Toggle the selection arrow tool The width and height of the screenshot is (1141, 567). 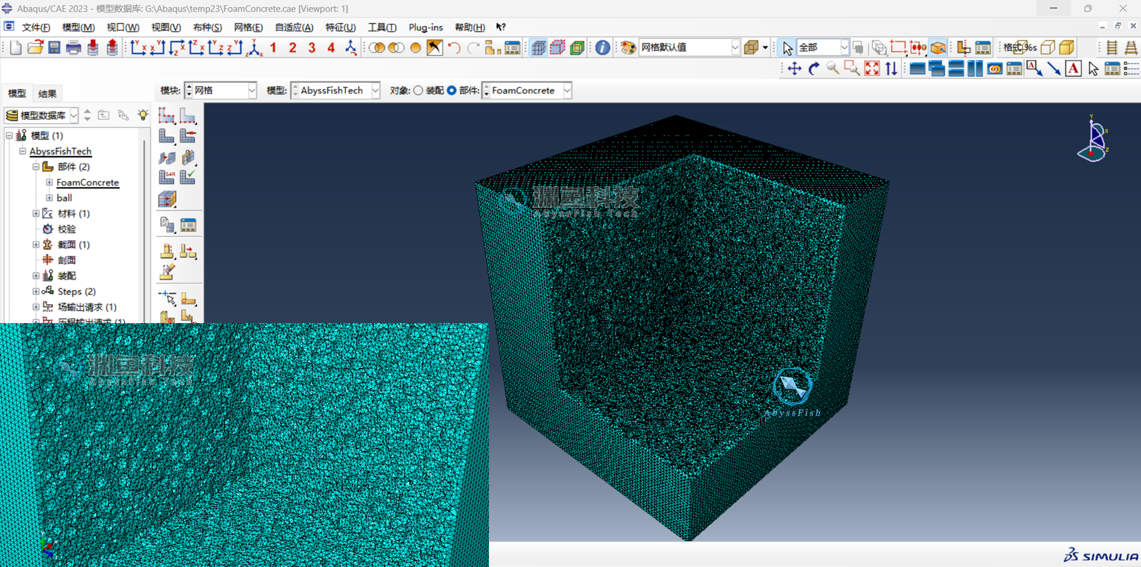tap(787, 48)
